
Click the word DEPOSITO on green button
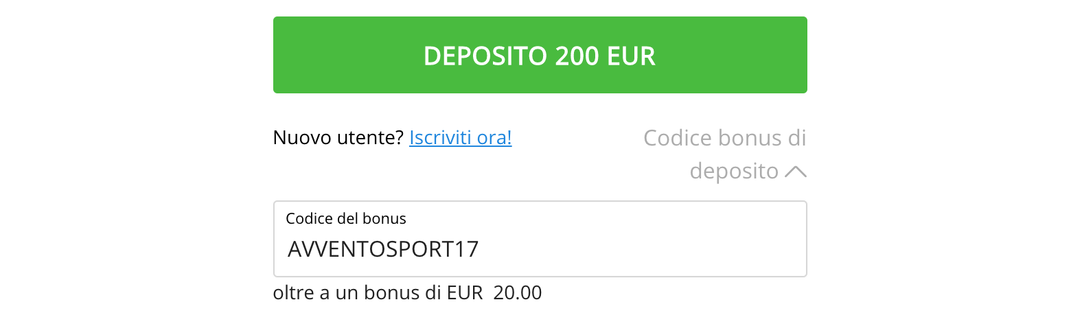click(x=485, y=56)
